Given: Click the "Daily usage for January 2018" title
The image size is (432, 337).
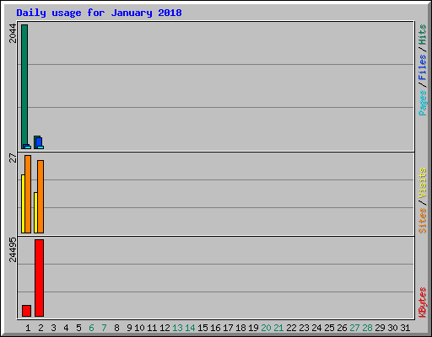Looking at the screenshot, I should 99,13.
